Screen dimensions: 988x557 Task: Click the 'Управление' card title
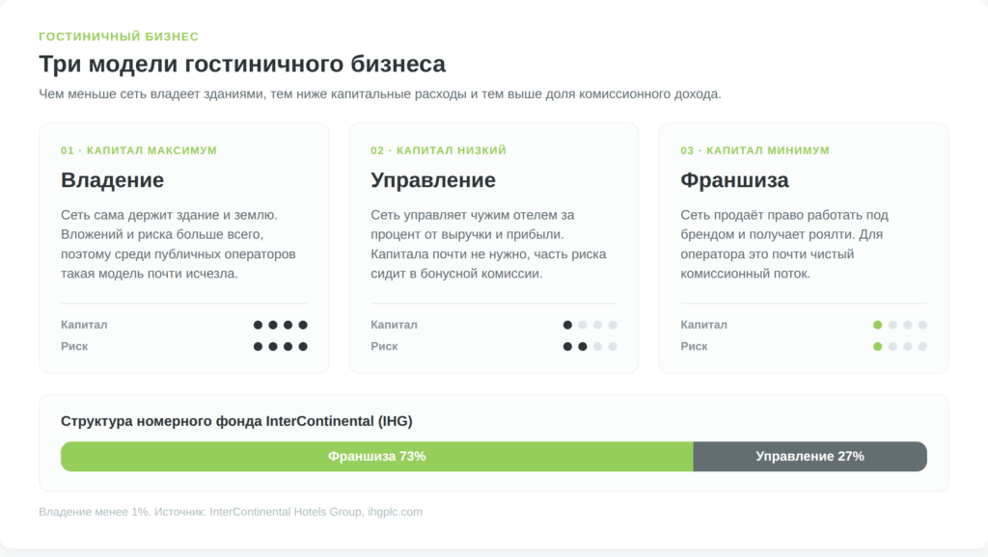[x=433, y=180]
